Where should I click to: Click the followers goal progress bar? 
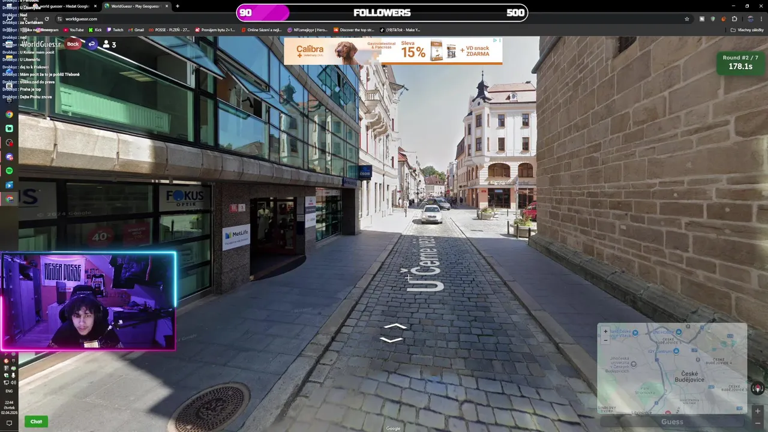[x=382, y=13]
